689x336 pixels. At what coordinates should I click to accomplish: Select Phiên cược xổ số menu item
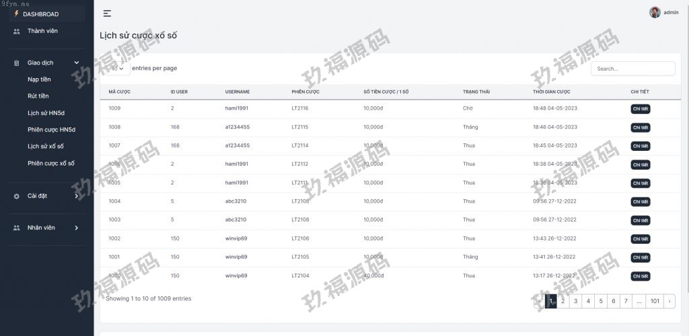click(x=51, y=163)
